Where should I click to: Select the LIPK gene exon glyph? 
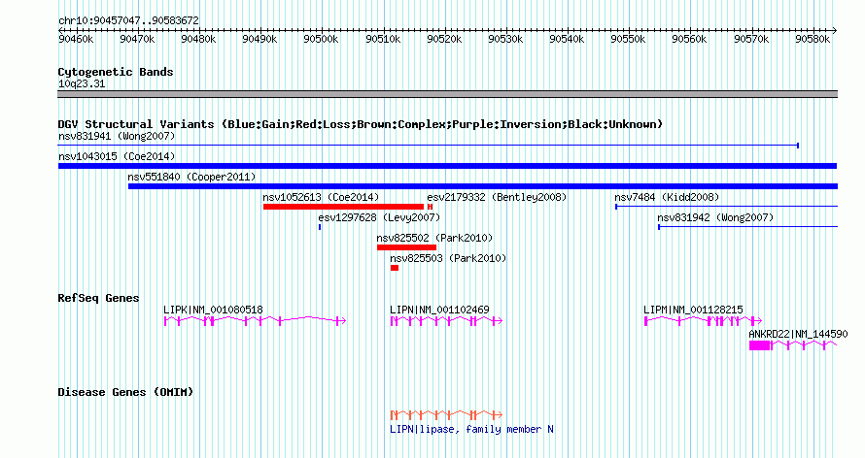coord(255,321)
